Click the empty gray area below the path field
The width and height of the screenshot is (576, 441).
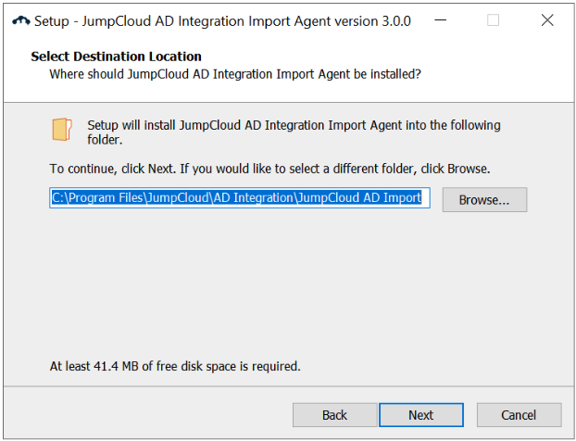278,287
